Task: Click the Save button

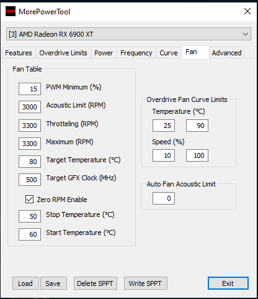Action: pos(53,283)
